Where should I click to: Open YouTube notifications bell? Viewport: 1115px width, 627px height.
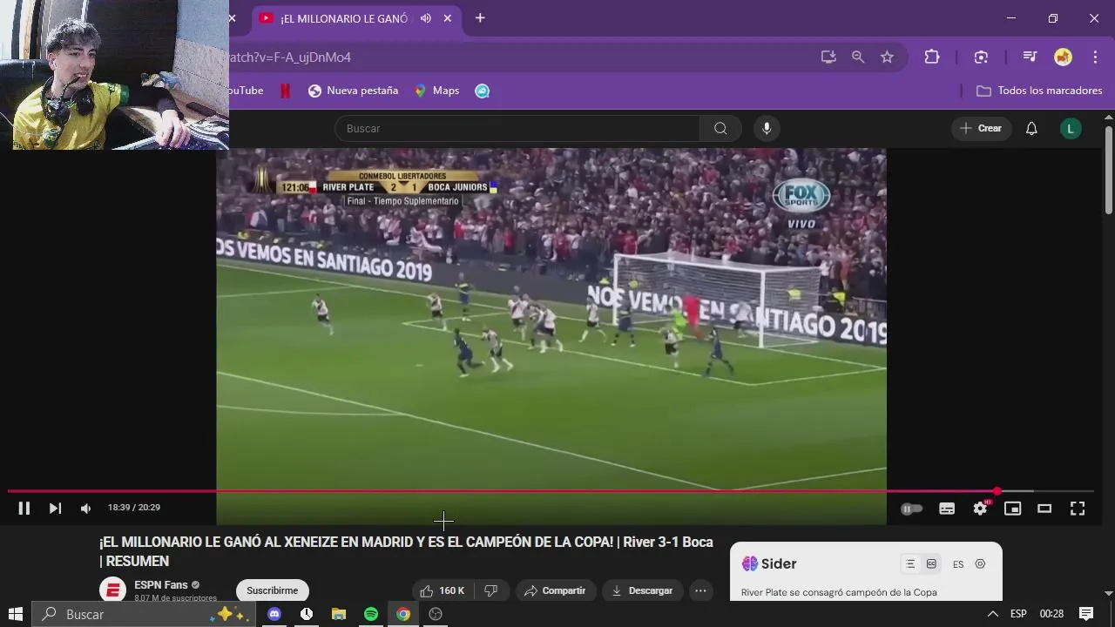point(1031,128)
